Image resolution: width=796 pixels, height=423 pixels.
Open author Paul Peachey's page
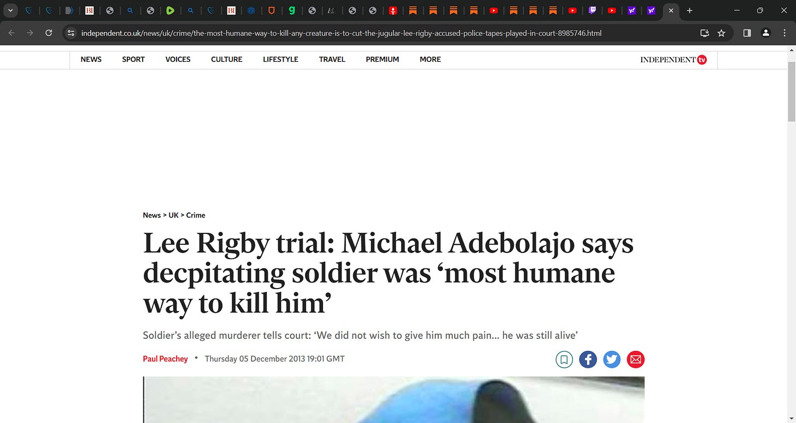(x=165, y=359)
